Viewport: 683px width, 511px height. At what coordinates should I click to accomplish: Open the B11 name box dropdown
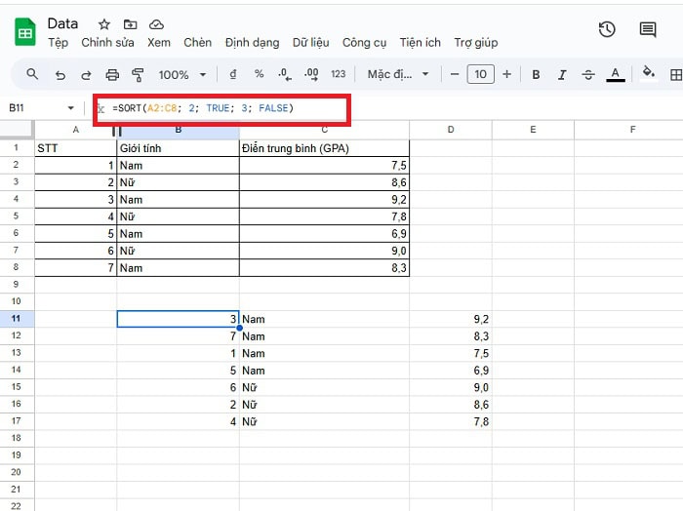(x=70, y=107)
